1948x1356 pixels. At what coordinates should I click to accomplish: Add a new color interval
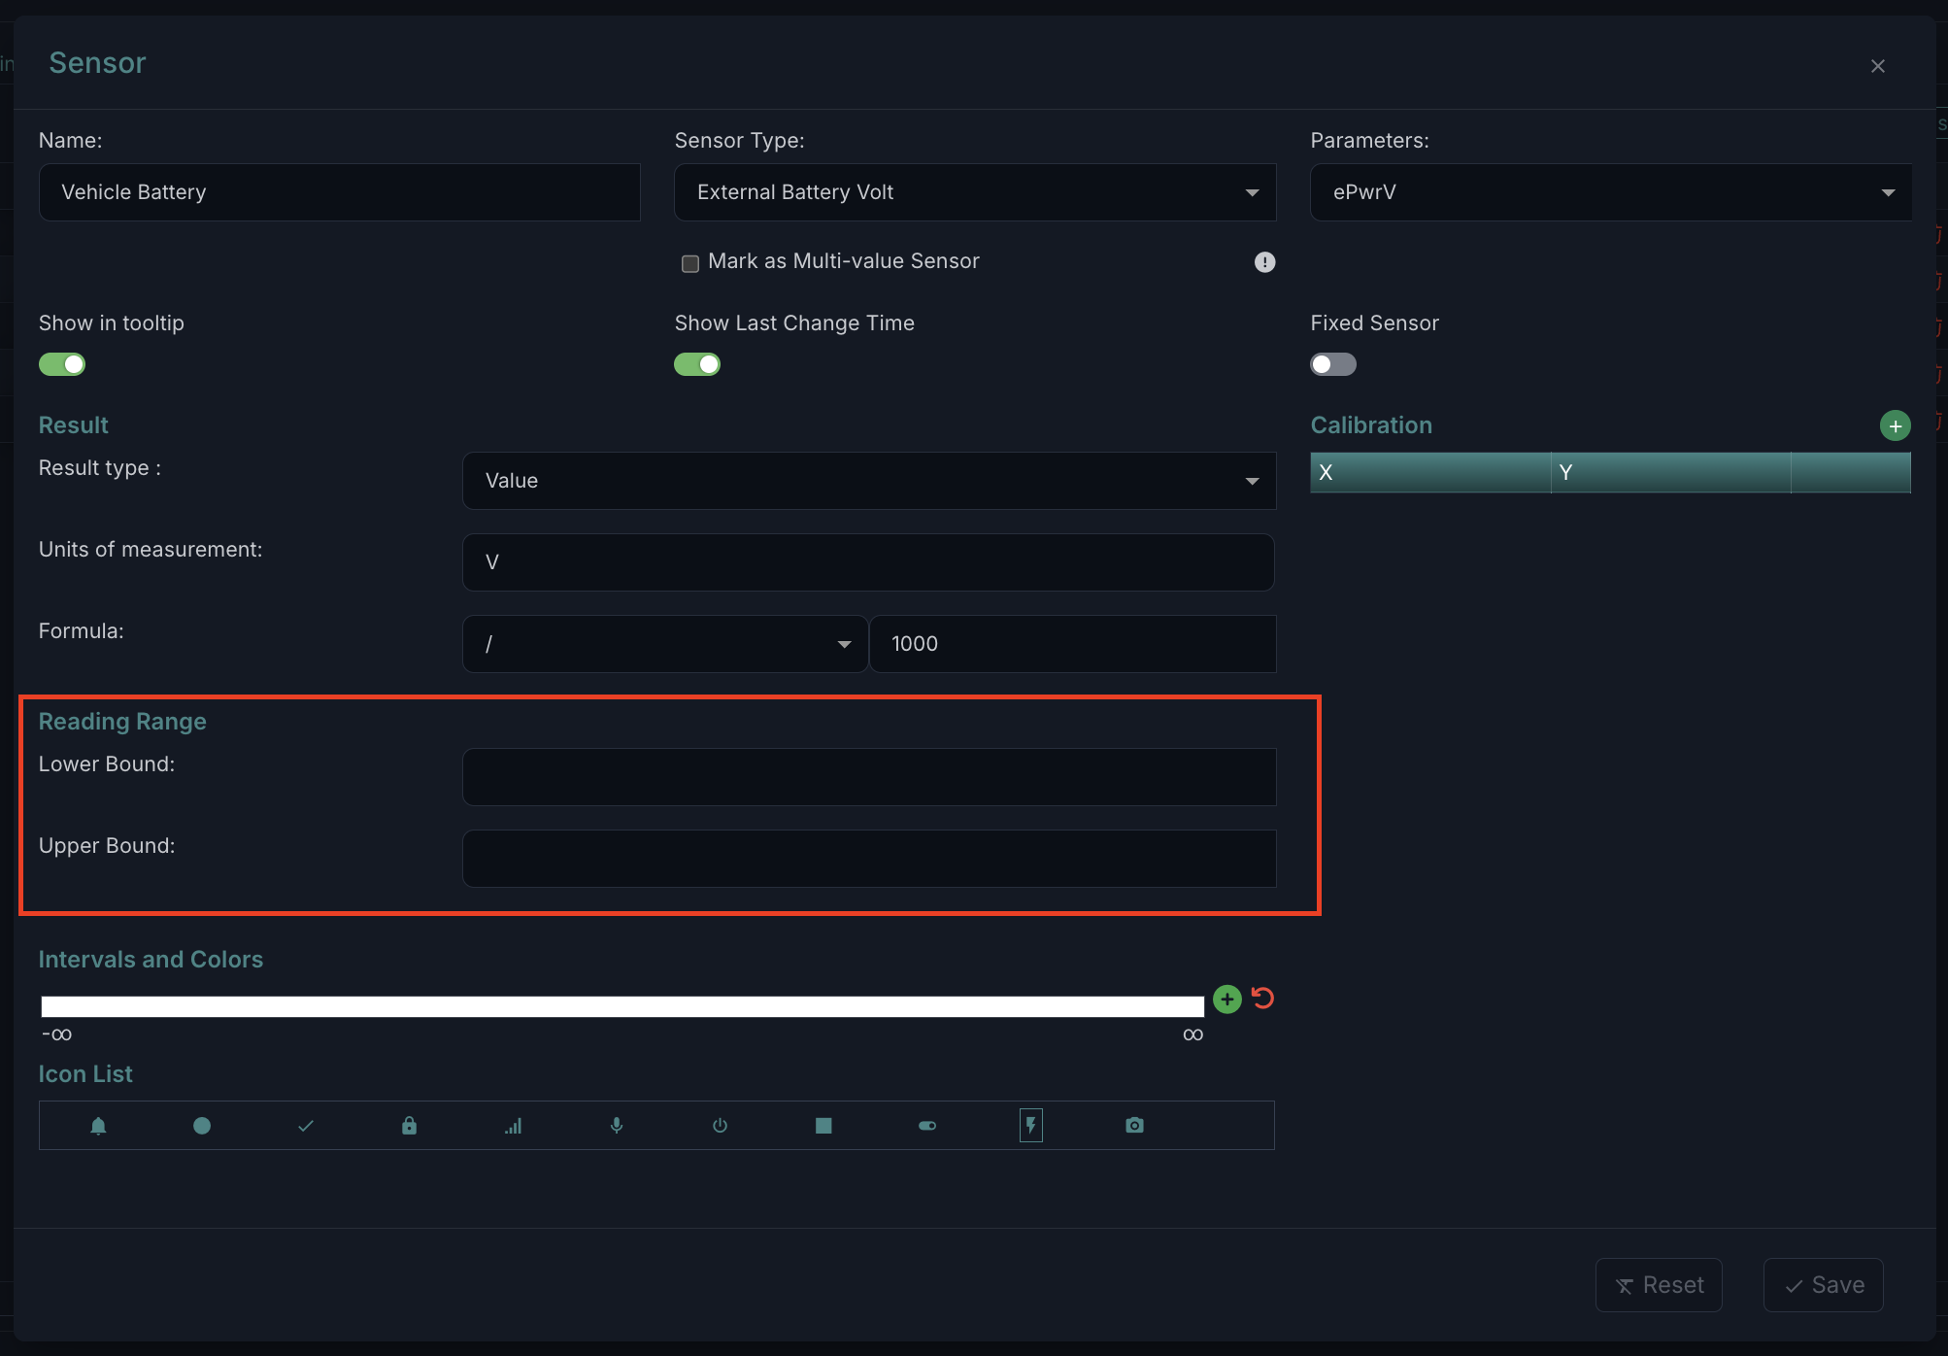click(1227, 999)
